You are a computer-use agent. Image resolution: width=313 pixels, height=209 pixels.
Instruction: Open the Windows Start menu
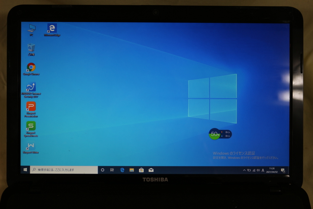pos(25,170)
